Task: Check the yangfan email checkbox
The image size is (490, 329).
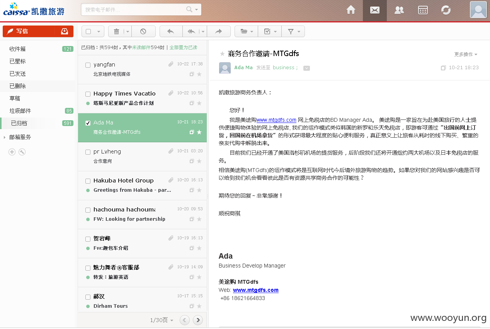Action: pyautogui.click(x=88, y=65)
